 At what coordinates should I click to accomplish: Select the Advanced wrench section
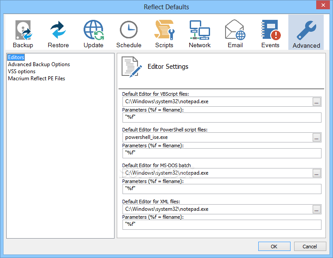click(306, 32)
